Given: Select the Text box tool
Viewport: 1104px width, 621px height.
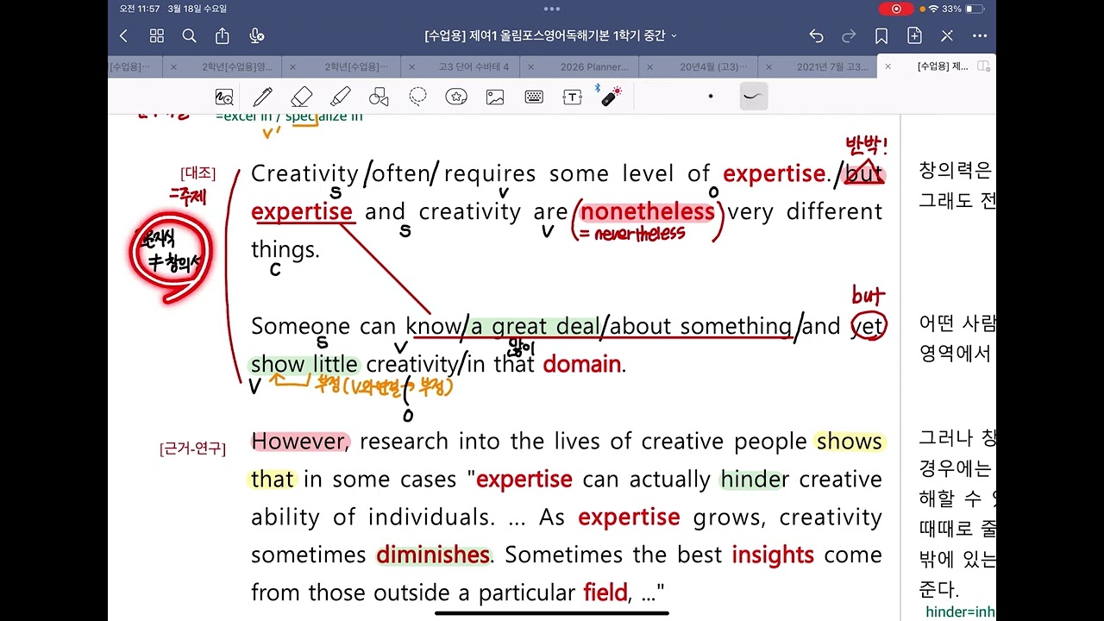Looking at the screenshot, I should 572,97.
